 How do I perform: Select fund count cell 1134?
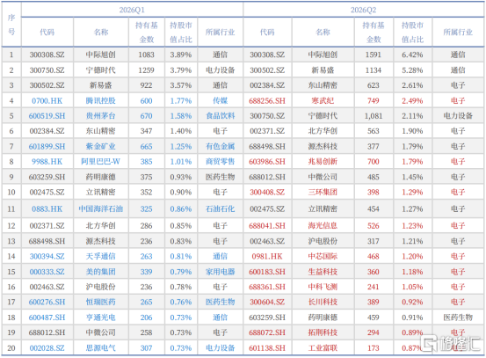click(374, 70)
